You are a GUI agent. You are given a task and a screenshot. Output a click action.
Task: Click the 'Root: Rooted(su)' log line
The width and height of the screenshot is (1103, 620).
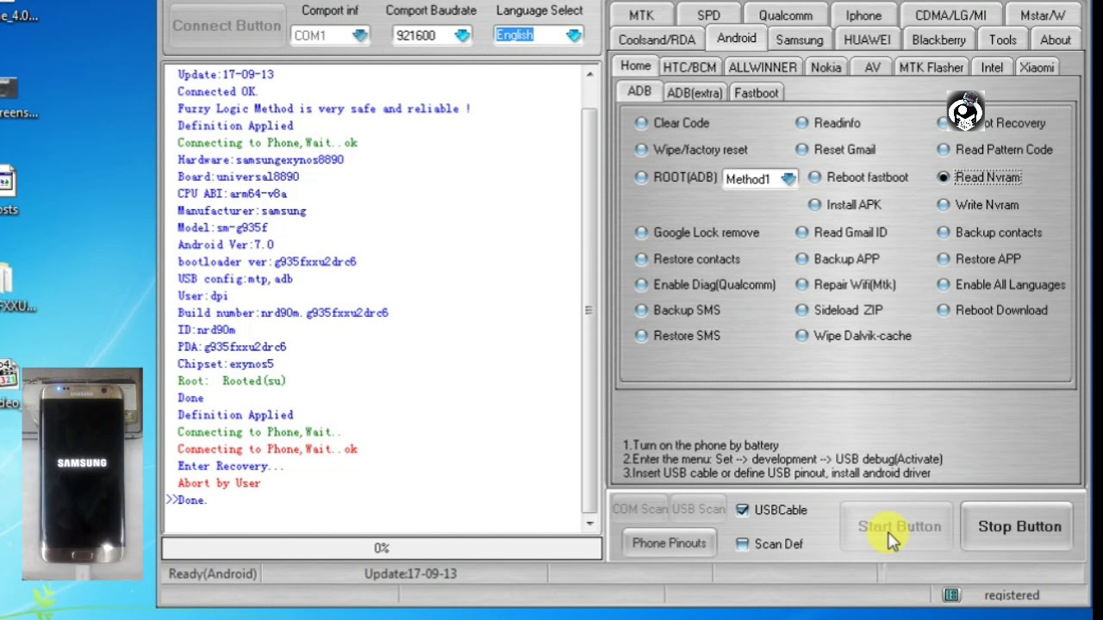pos(232,381)
